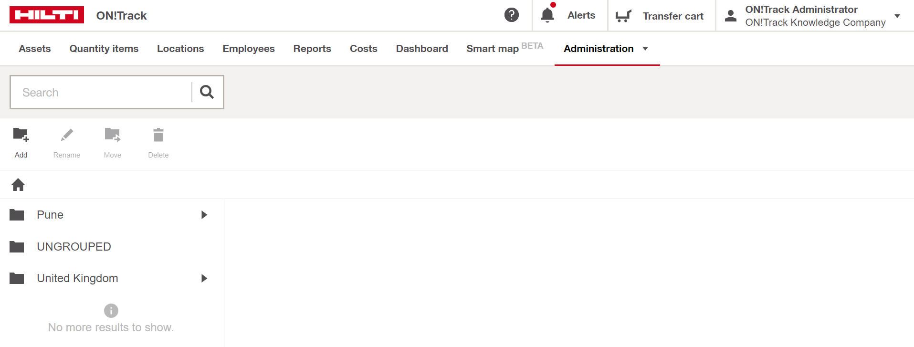Click the Add folder icon
The image size is (914, 347).
[x=21, y=136]
